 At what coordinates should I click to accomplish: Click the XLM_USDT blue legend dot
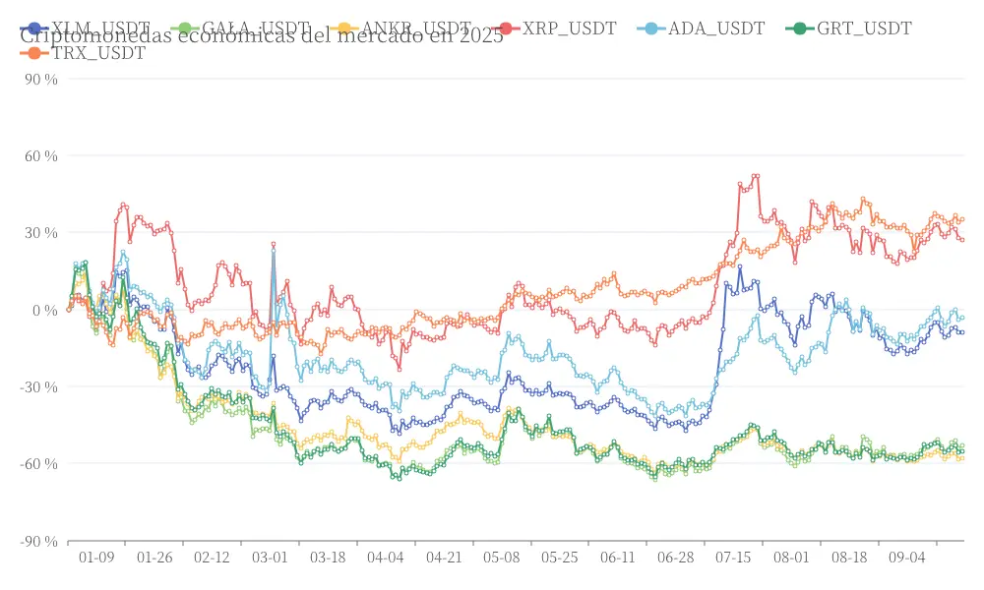(x=34, y=29)
